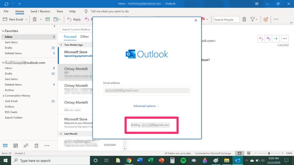Select Inbox under Favorites
This screenshot has height=165, width=294.
pos(29,37)
